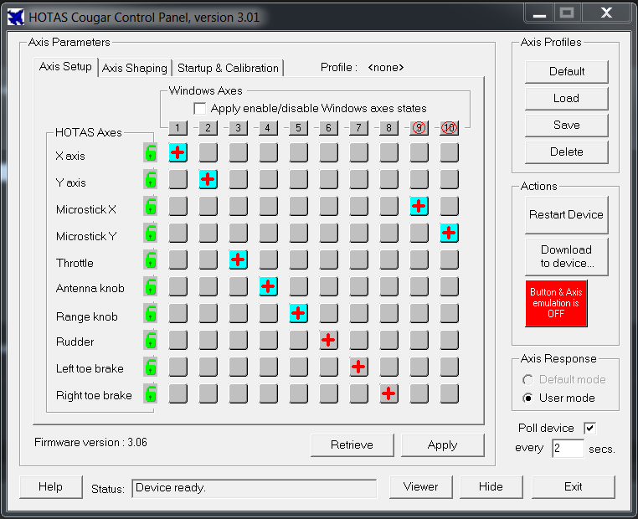Toggle the Y axis green lock icon

click(x=150, y=180)
